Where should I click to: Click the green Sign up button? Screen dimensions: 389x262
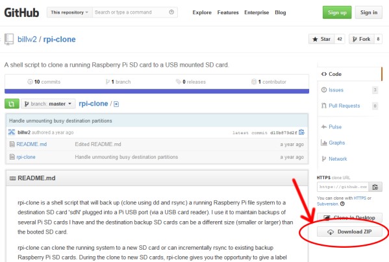point(337,12)
